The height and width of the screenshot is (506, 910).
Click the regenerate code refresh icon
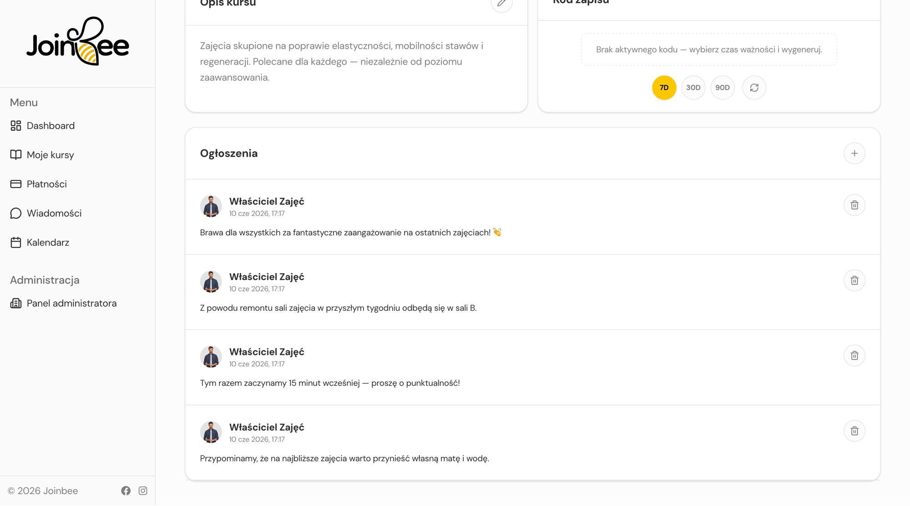tap(754, 87)
